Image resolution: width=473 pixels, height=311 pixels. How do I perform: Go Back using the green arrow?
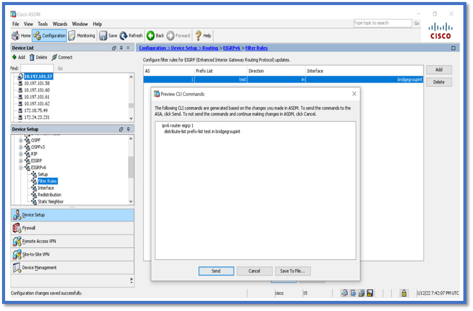155,35
